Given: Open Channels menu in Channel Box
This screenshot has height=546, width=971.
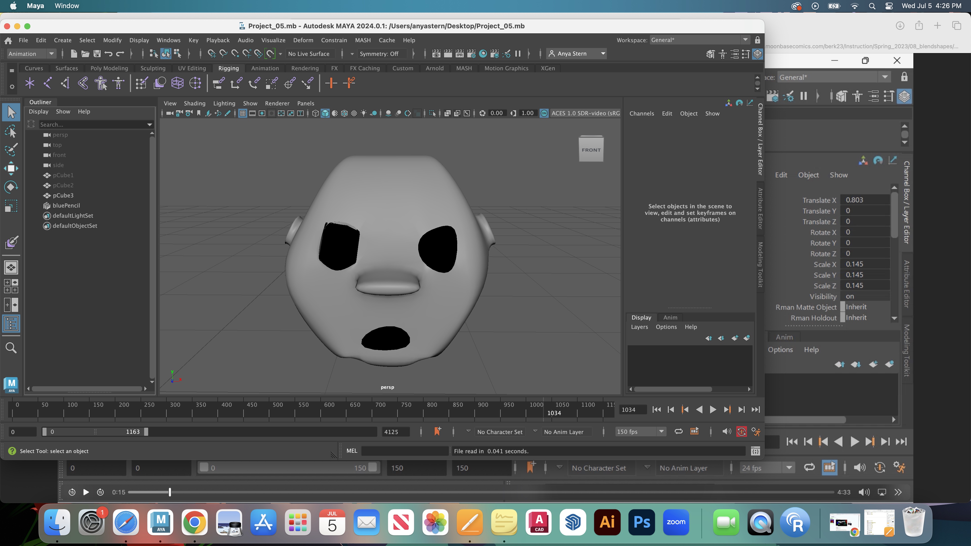Looking at the screenshot, I should pos(642,113).
